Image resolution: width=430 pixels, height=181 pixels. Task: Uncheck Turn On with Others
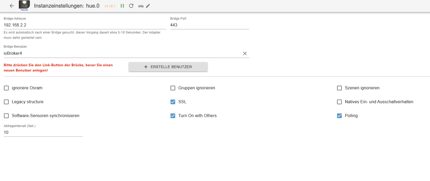(x=173, y=116)
